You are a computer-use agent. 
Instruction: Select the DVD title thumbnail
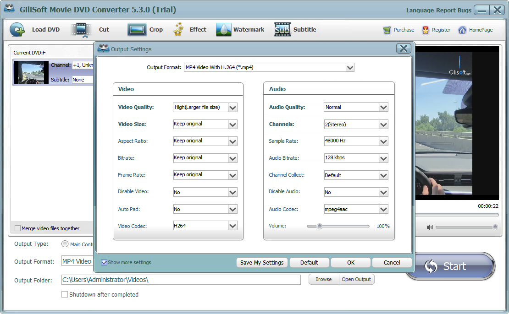31,72
